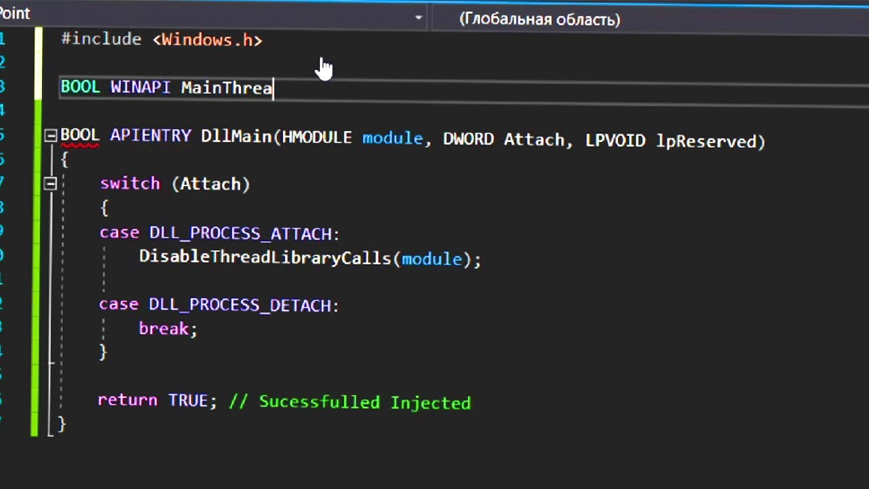Click BOOL with red squiggle before APIENTRY
The height and width of the screenshot is (489, 869).
(x=79, y=135)
